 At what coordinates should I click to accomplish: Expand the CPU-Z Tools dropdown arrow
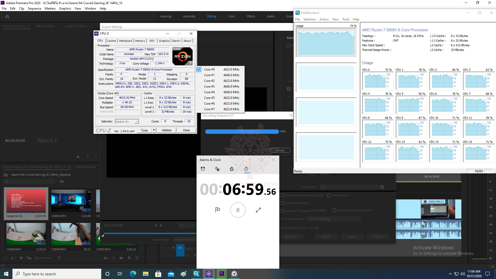coord(154,130)
